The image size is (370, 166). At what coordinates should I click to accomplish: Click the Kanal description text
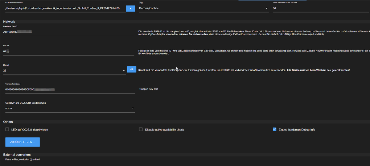(x=244, y=70)
